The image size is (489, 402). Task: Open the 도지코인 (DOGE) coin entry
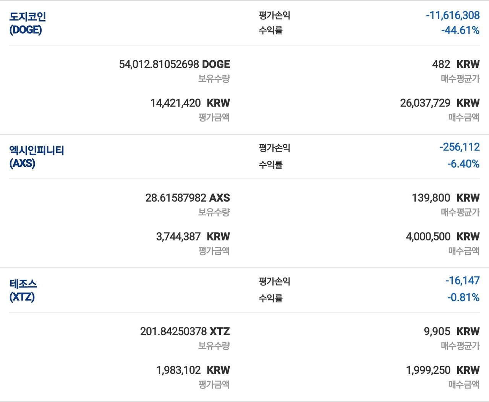28,23
